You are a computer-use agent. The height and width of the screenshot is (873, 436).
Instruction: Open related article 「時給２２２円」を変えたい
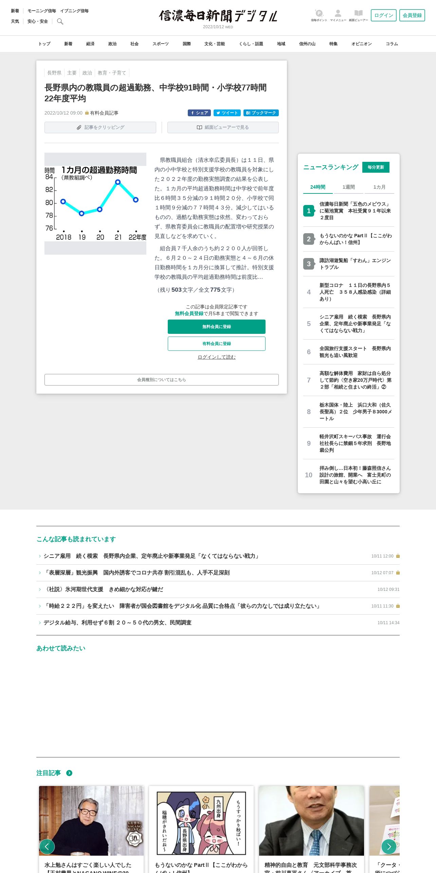pyautogui.click(x=182, y=606)
